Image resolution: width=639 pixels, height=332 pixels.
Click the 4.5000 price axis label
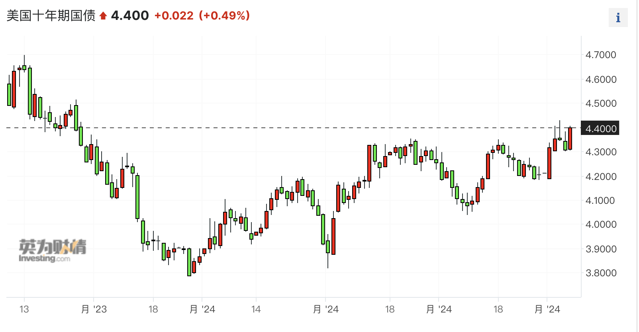coord(600,104)
